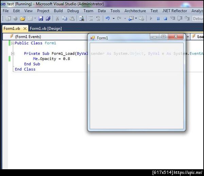
Task: Click the Paste clipboard icon
Action: pos(72,19)
